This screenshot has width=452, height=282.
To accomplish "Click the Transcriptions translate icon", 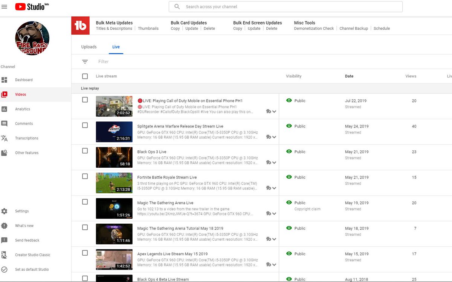I will click(x=4, y=138).
